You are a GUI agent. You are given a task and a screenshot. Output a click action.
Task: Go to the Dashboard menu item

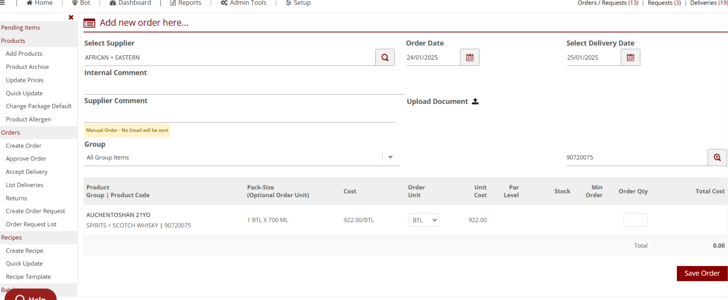(x=130, y=3)
